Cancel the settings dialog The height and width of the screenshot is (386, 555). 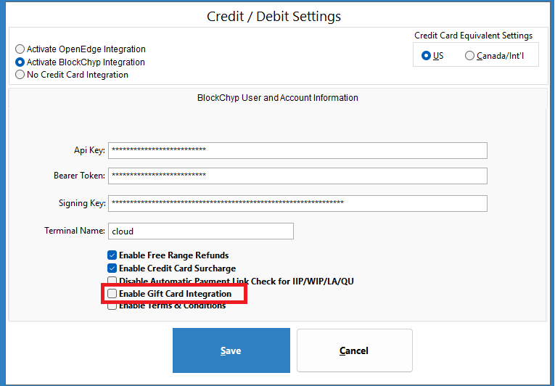(354, 350)
